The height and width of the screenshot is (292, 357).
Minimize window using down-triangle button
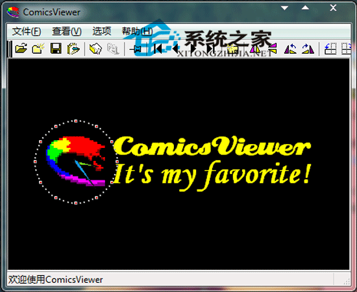pos(284,8)
